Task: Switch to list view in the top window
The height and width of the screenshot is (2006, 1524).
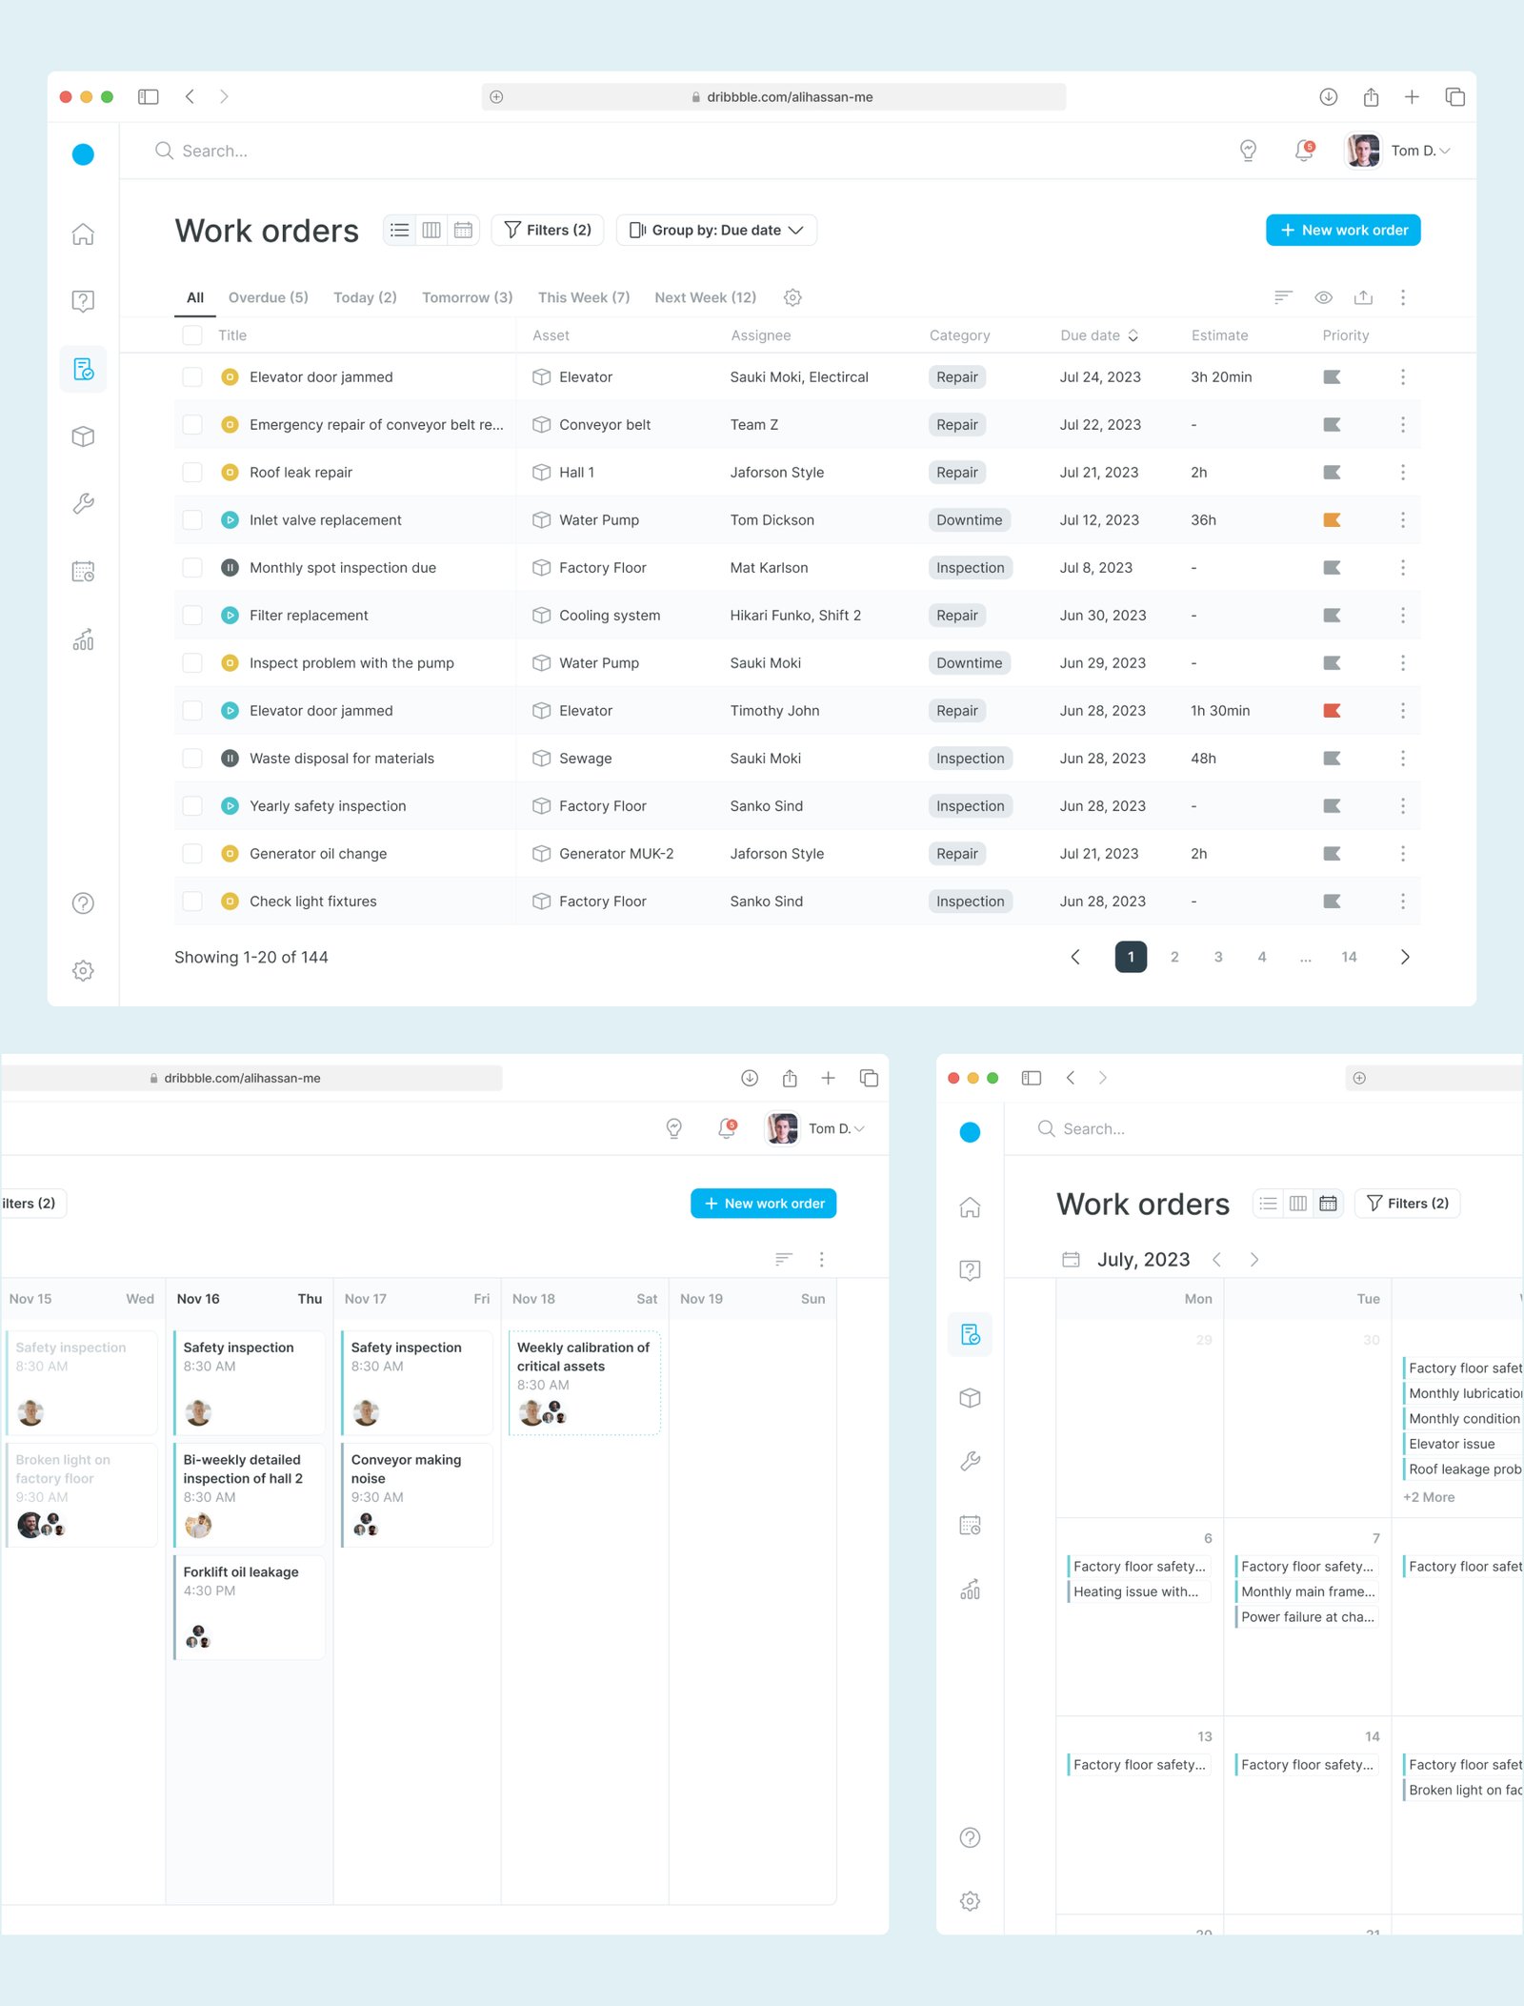Action: (x=400, y=230)
